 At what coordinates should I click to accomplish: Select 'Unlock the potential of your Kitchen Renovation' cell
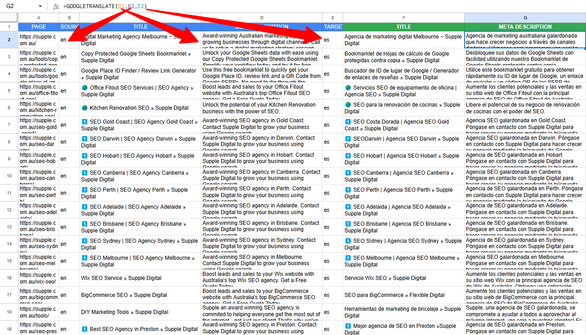(262, 108)
